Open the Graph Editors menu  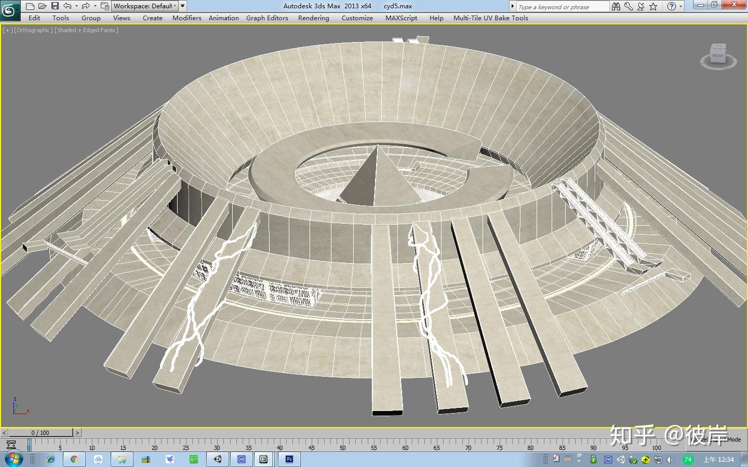[x=267, y=18]
